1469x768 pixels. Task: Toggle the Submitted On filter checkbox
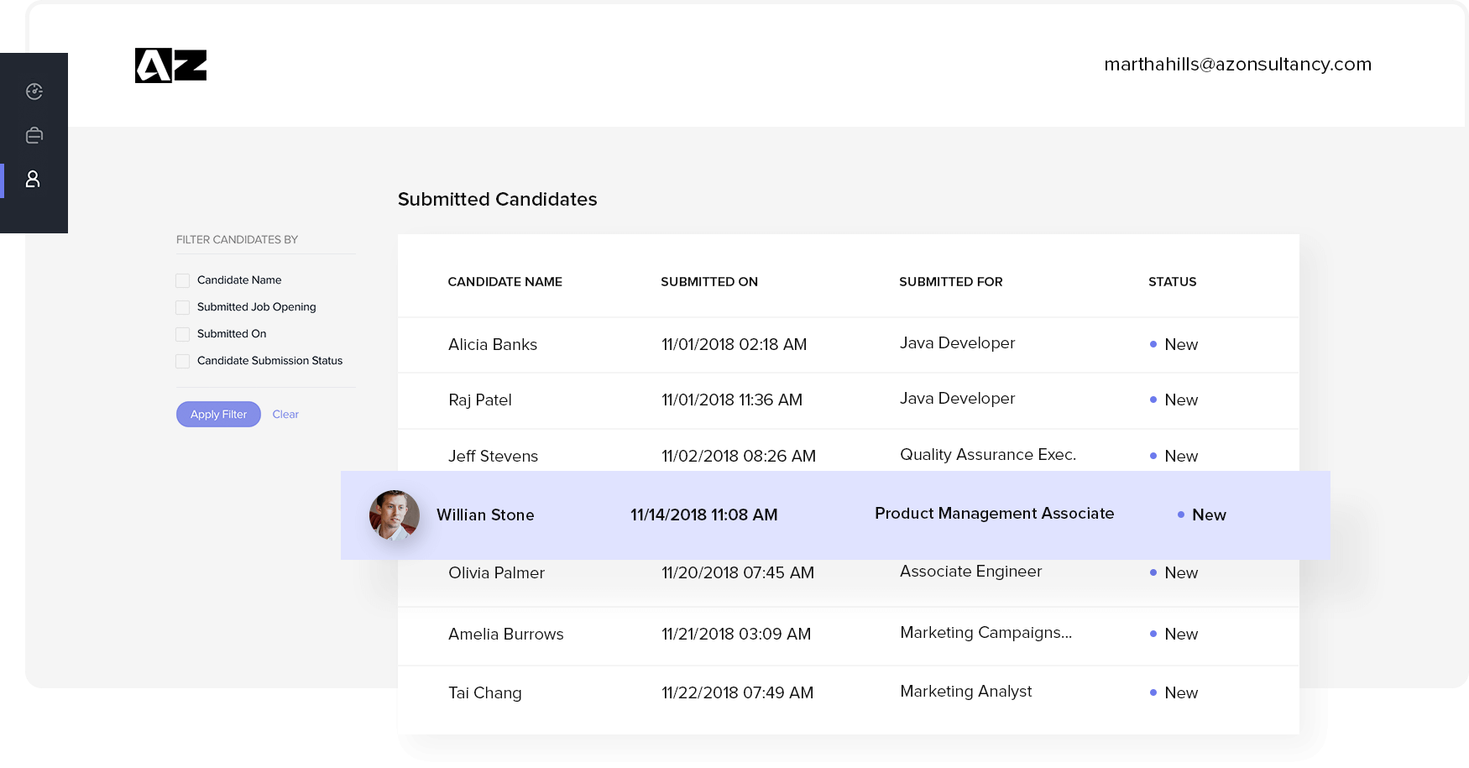(x=182, y=334)
